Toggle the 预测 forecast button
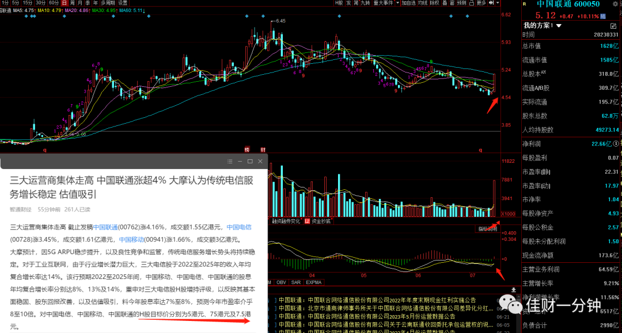622x333 pixels. (462, 3)
